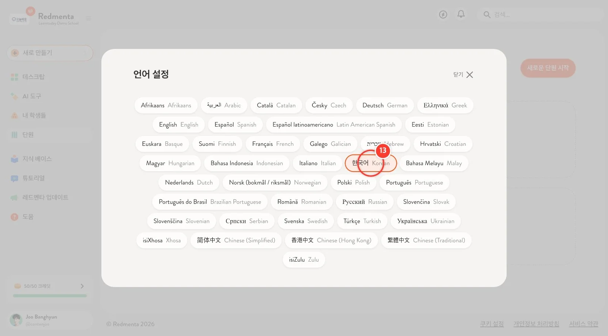Viewport: 608px width, 336px height.
Task: Choose Eesti Estonian language
Action: tap(430, 125)
